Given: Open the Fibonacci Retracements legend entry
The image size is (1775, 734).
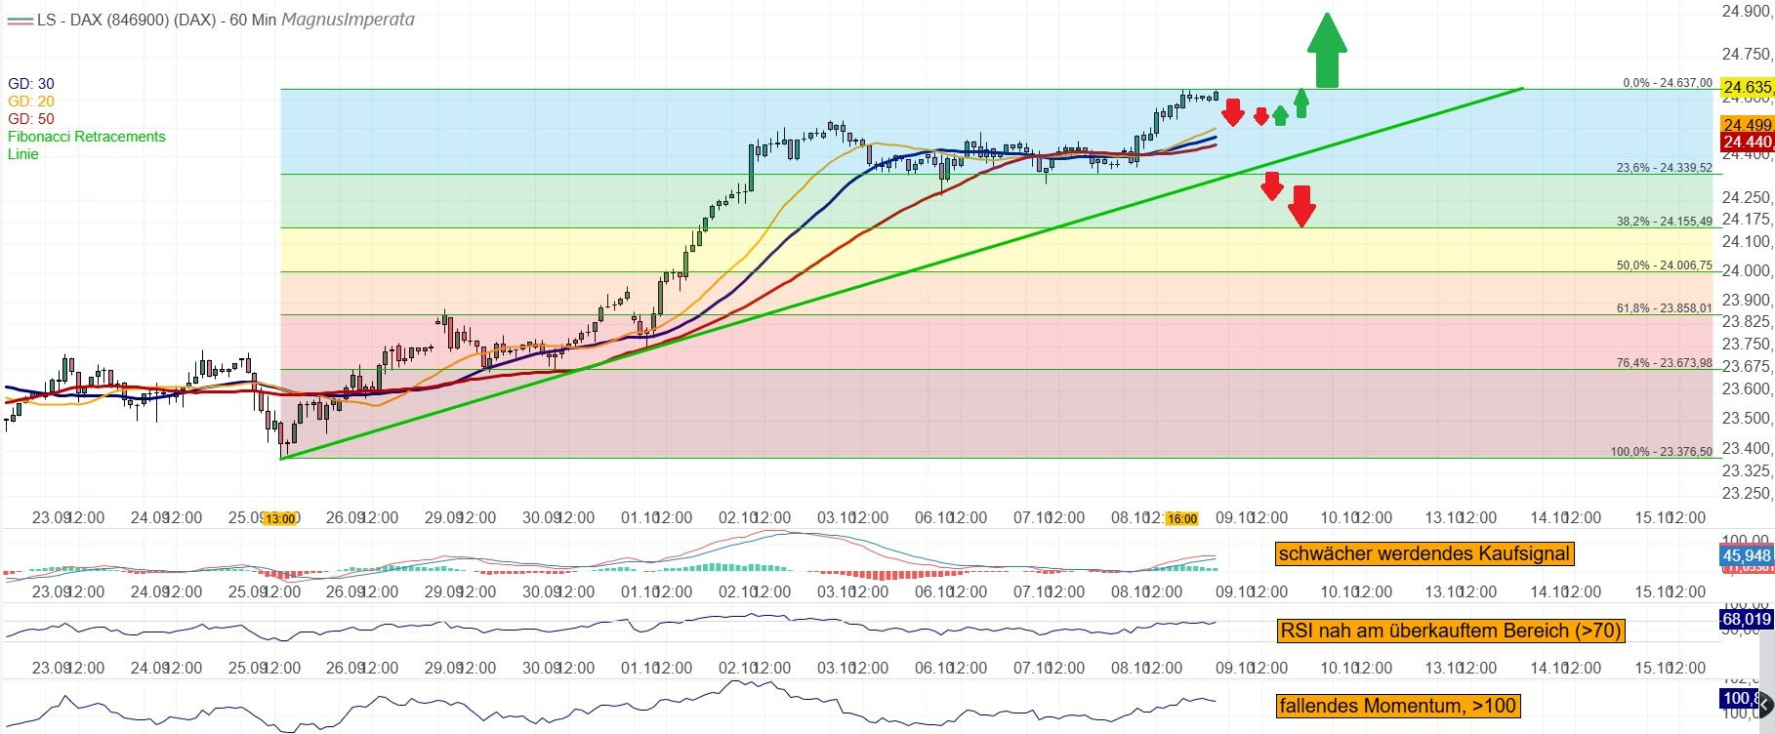Looking at the screenshot, I should click(x=87, y=137).
